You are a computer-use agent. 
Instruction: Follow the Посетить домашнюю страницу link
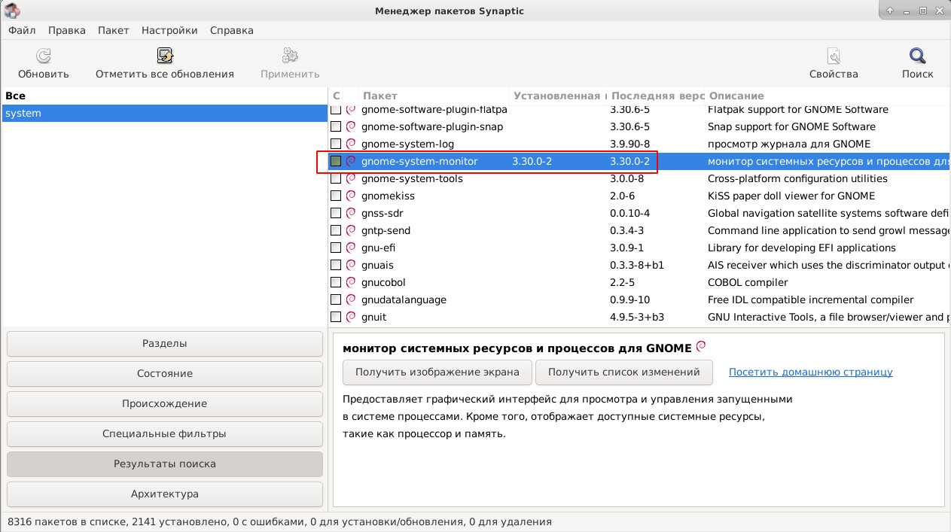pyautogui.click(x=810, y=372)
